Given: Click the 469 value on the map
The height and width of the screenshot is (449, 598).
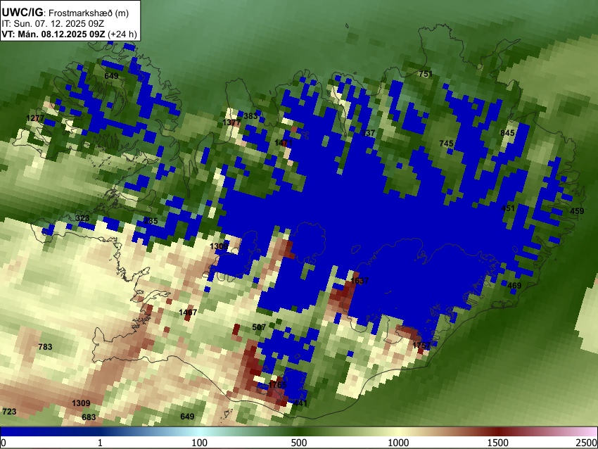Looking at the screenshot, I should click(x=514, y=285).
